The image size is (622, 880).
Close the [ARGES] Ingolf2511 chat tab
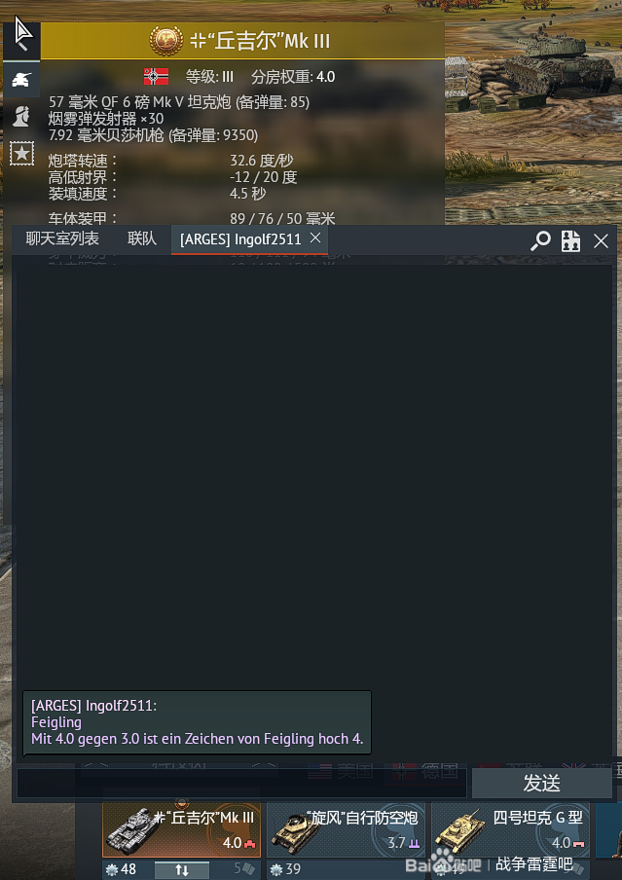(x=315, y=238)
